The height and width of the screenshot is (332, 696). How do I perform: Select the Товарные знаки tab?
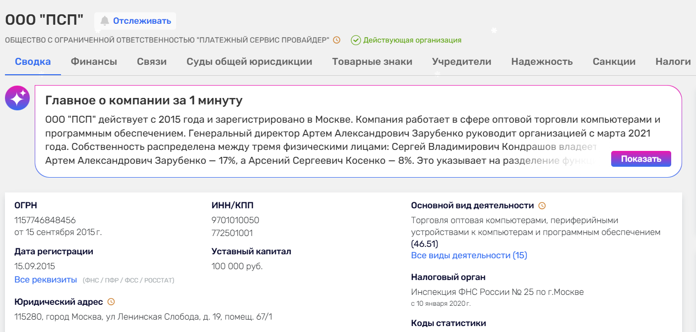372,62
